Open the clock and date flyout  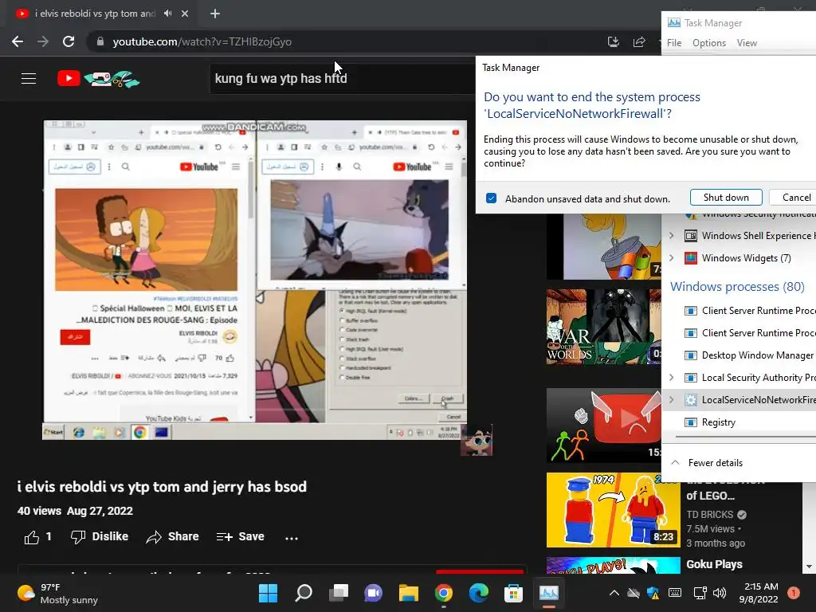759,593
